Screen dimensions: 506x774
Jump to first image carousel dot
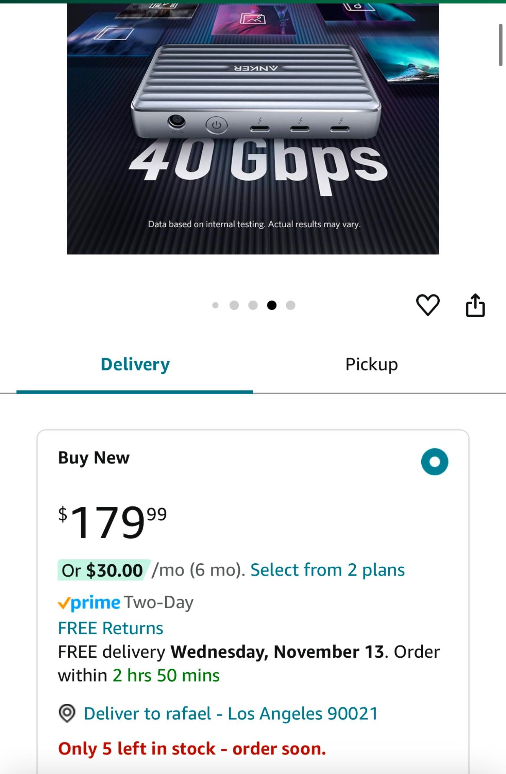(215, 305)
